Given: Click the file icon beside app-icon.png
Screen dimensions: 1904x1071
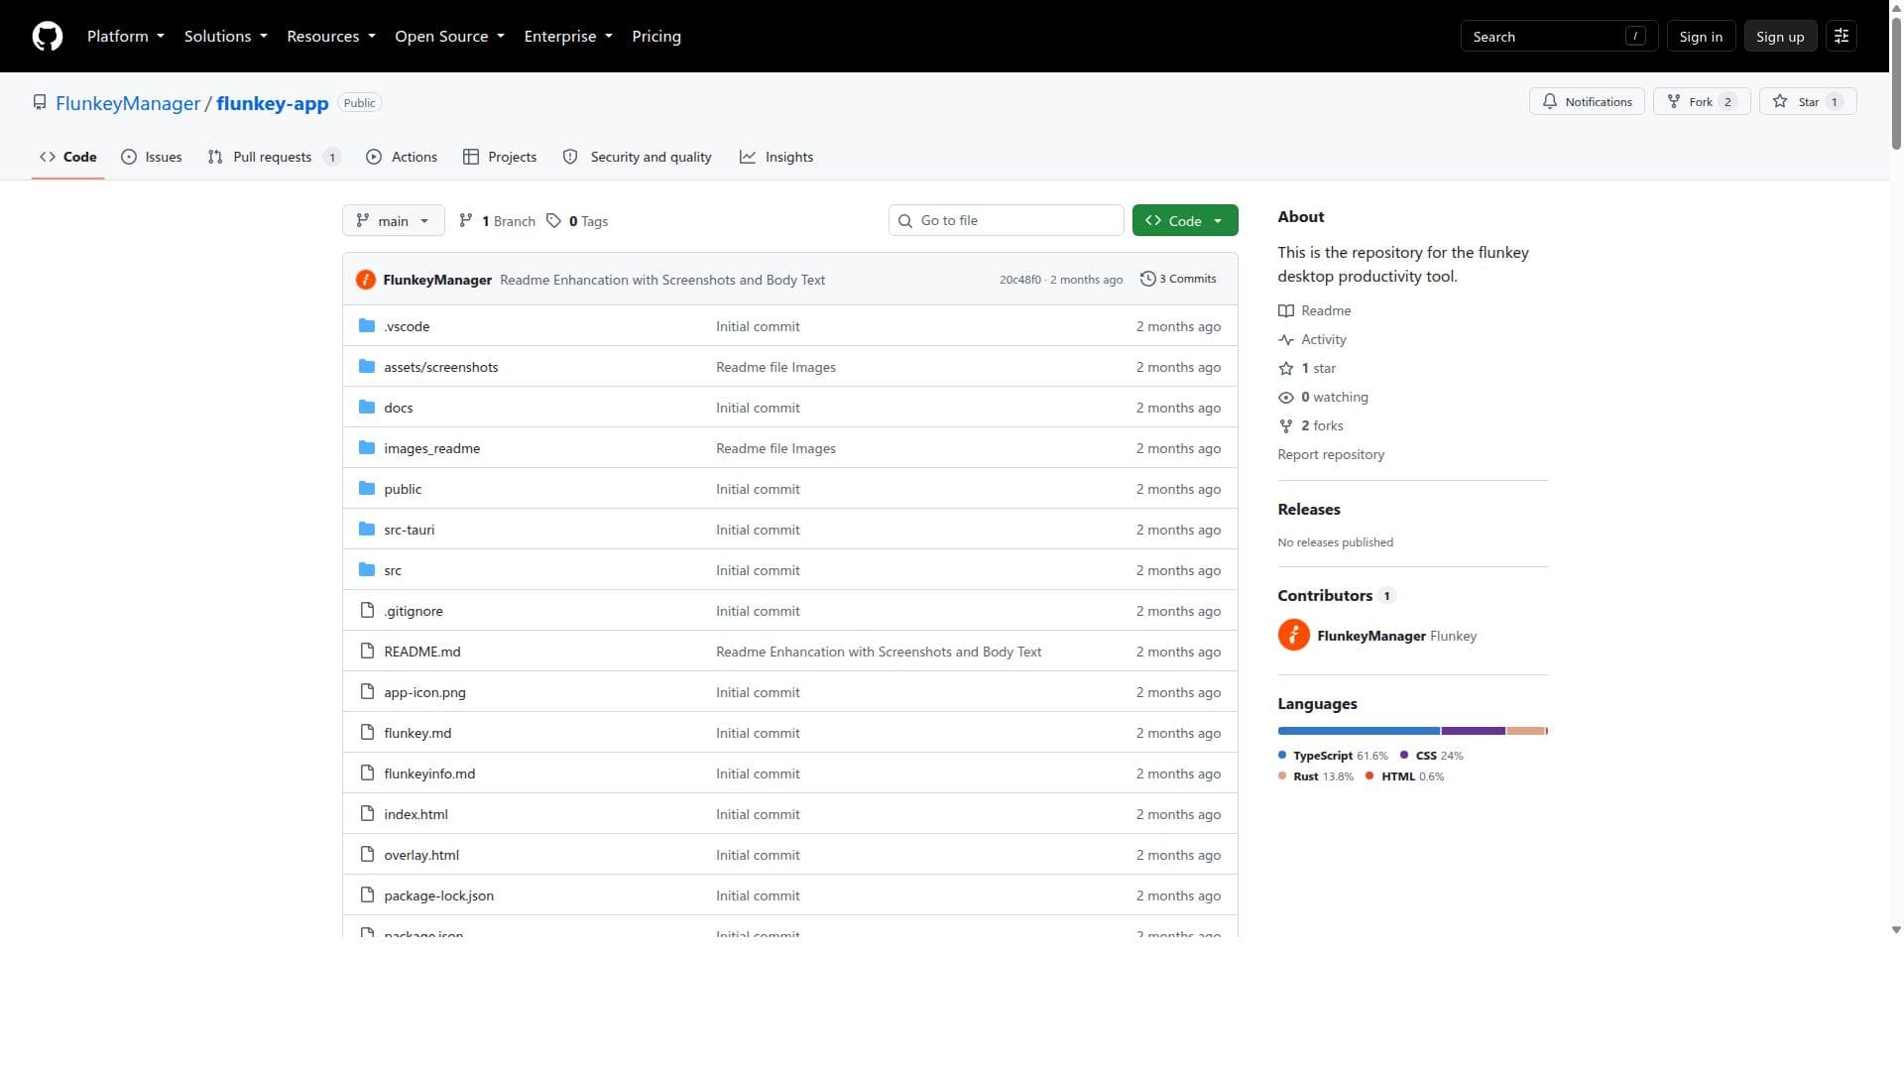Looking at the screenshot, I should (x=367, y=692).
